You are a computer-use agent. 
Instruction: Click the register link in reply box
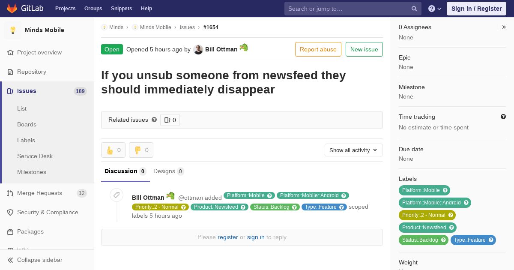(227, 237)
